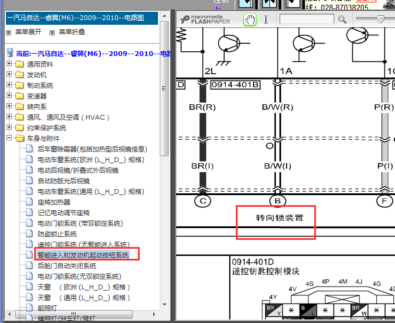This screenshot has width=395, height=323.
Task: Click the icon before 菜单展开
Action: tap(9, 32)
